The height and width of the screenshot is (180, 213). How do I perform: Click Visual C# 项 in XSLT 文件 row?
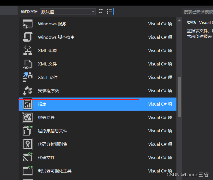160,77
